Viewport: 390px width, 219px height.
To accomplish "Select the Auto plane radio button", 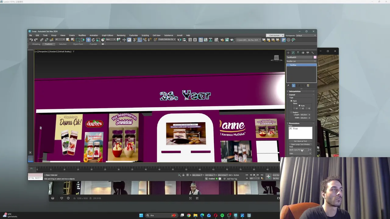I will [x=300, y=106].
